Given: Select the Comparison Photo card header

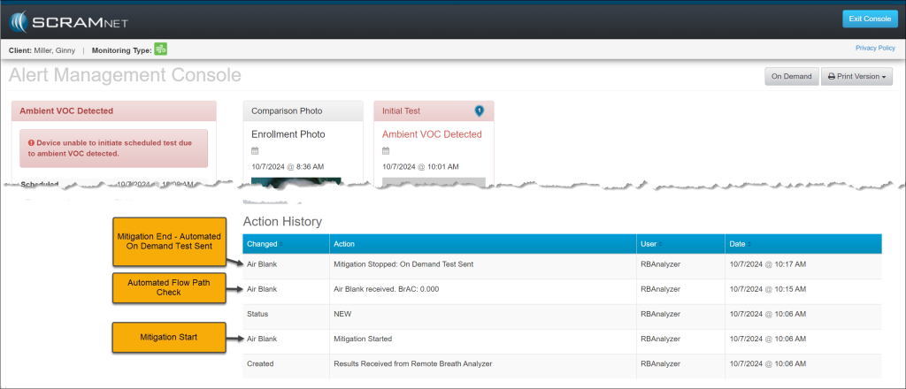Looking at the screenshot, I should [303, 111].
